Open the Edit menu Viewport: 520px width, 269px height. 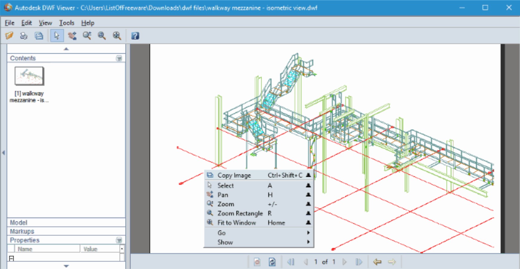click(x=27, y=23)
